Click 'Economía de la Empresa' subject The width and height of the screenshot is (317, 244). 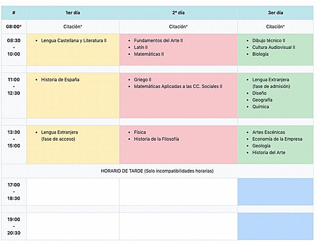coord(277,139)
